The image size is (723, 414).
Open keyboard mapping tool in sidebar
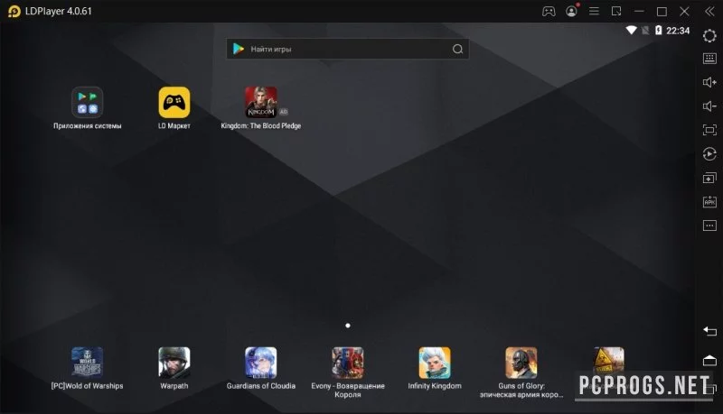point(709,59)
